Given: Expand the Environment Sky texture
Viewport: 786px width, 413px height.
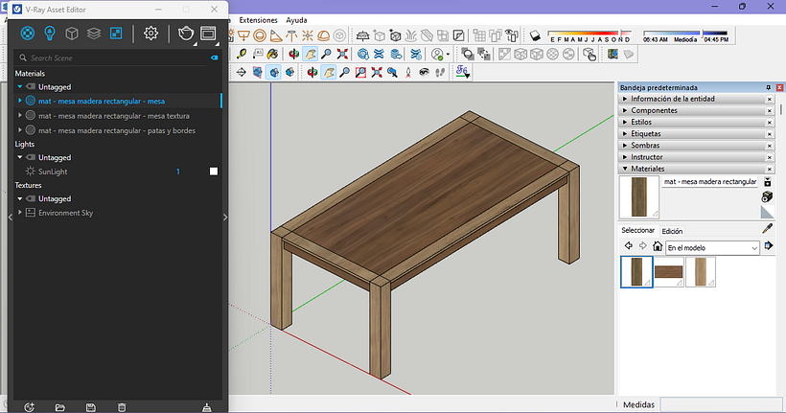Looking at the screenshot, I should pyautogui.click(x=20, y=212).
